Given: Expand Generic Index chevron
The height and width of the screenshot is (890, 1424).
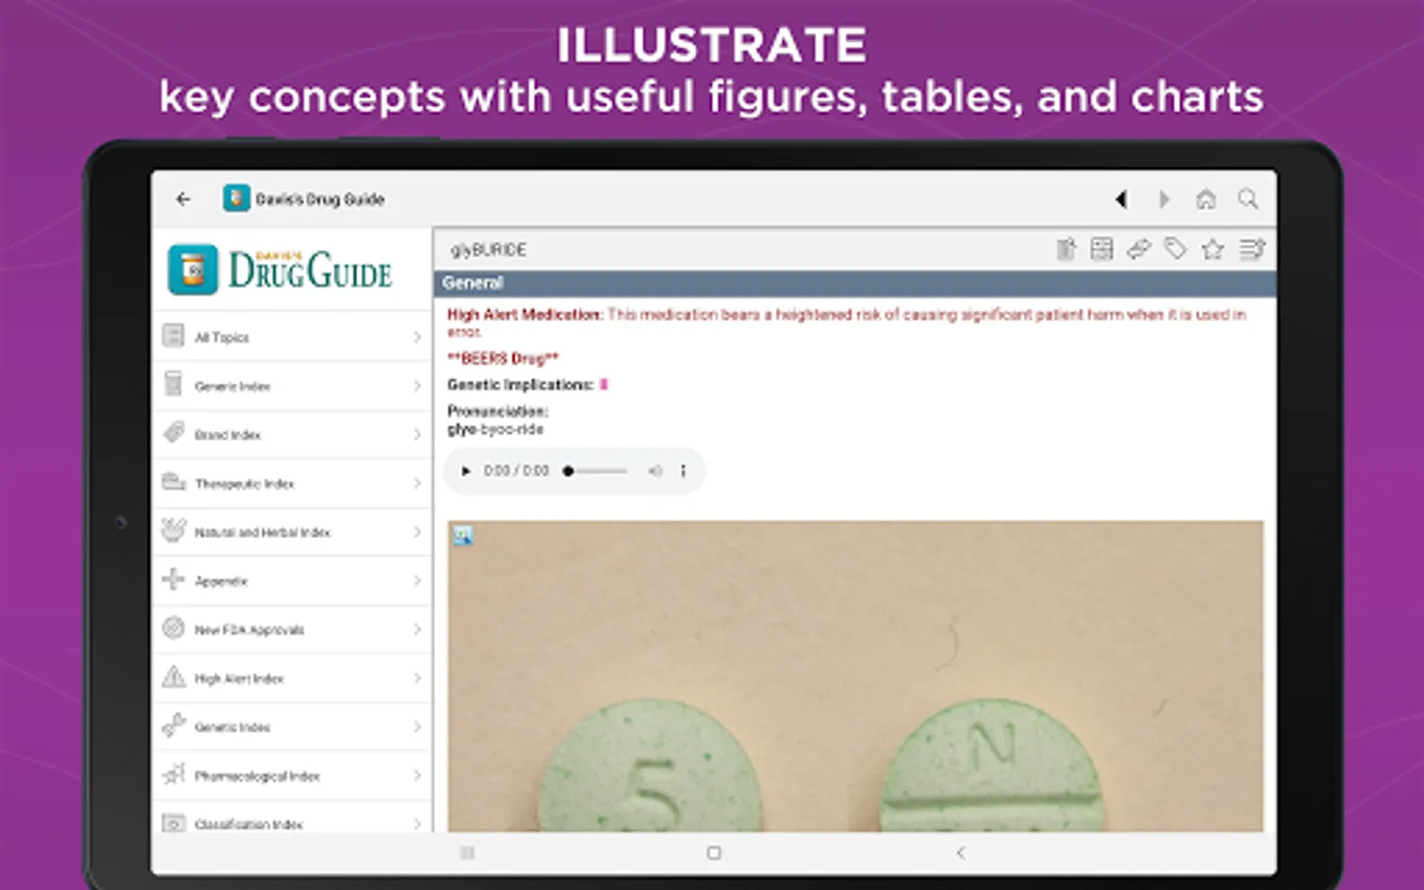Looking at the screenshot, I should [x=416, y=386].
